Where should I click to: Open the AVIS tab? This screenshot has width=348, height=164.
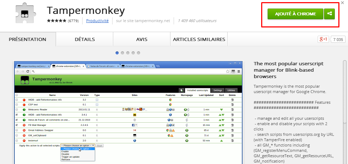(141, 39)
